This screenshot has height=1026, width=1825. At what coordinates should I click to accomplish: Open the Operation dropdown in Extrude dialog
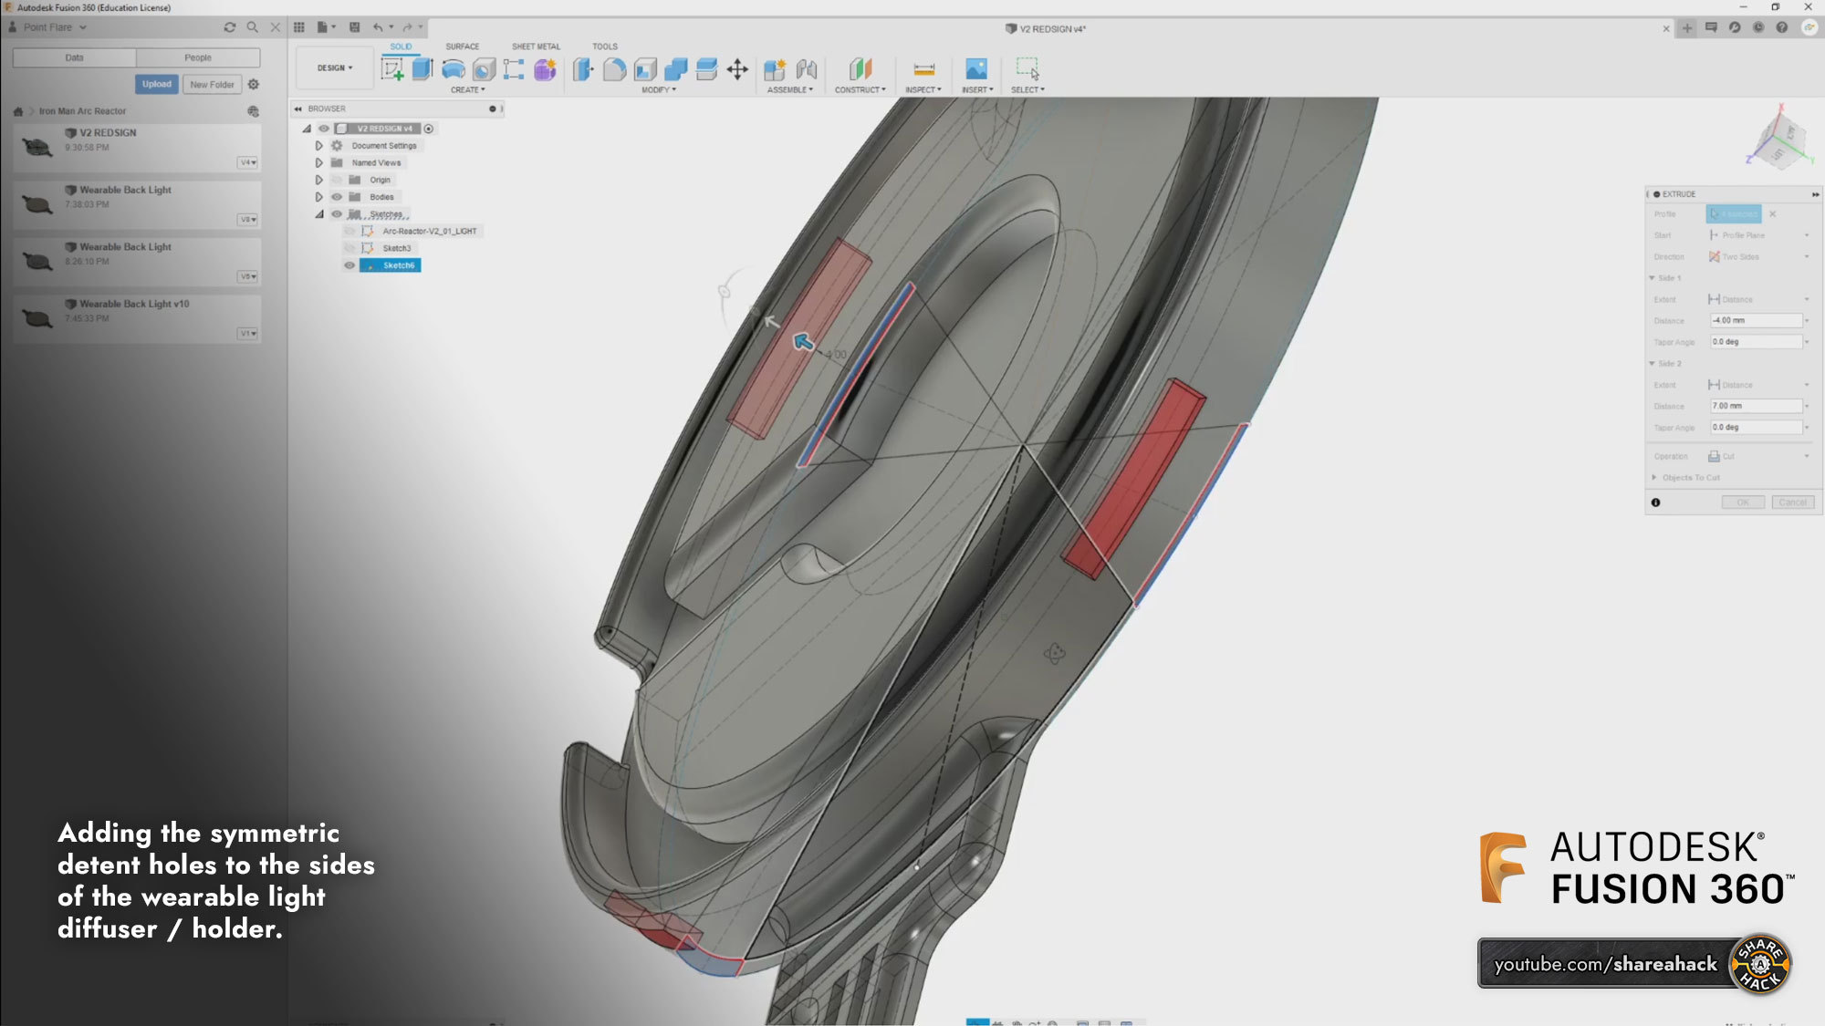coord(1806,456)
